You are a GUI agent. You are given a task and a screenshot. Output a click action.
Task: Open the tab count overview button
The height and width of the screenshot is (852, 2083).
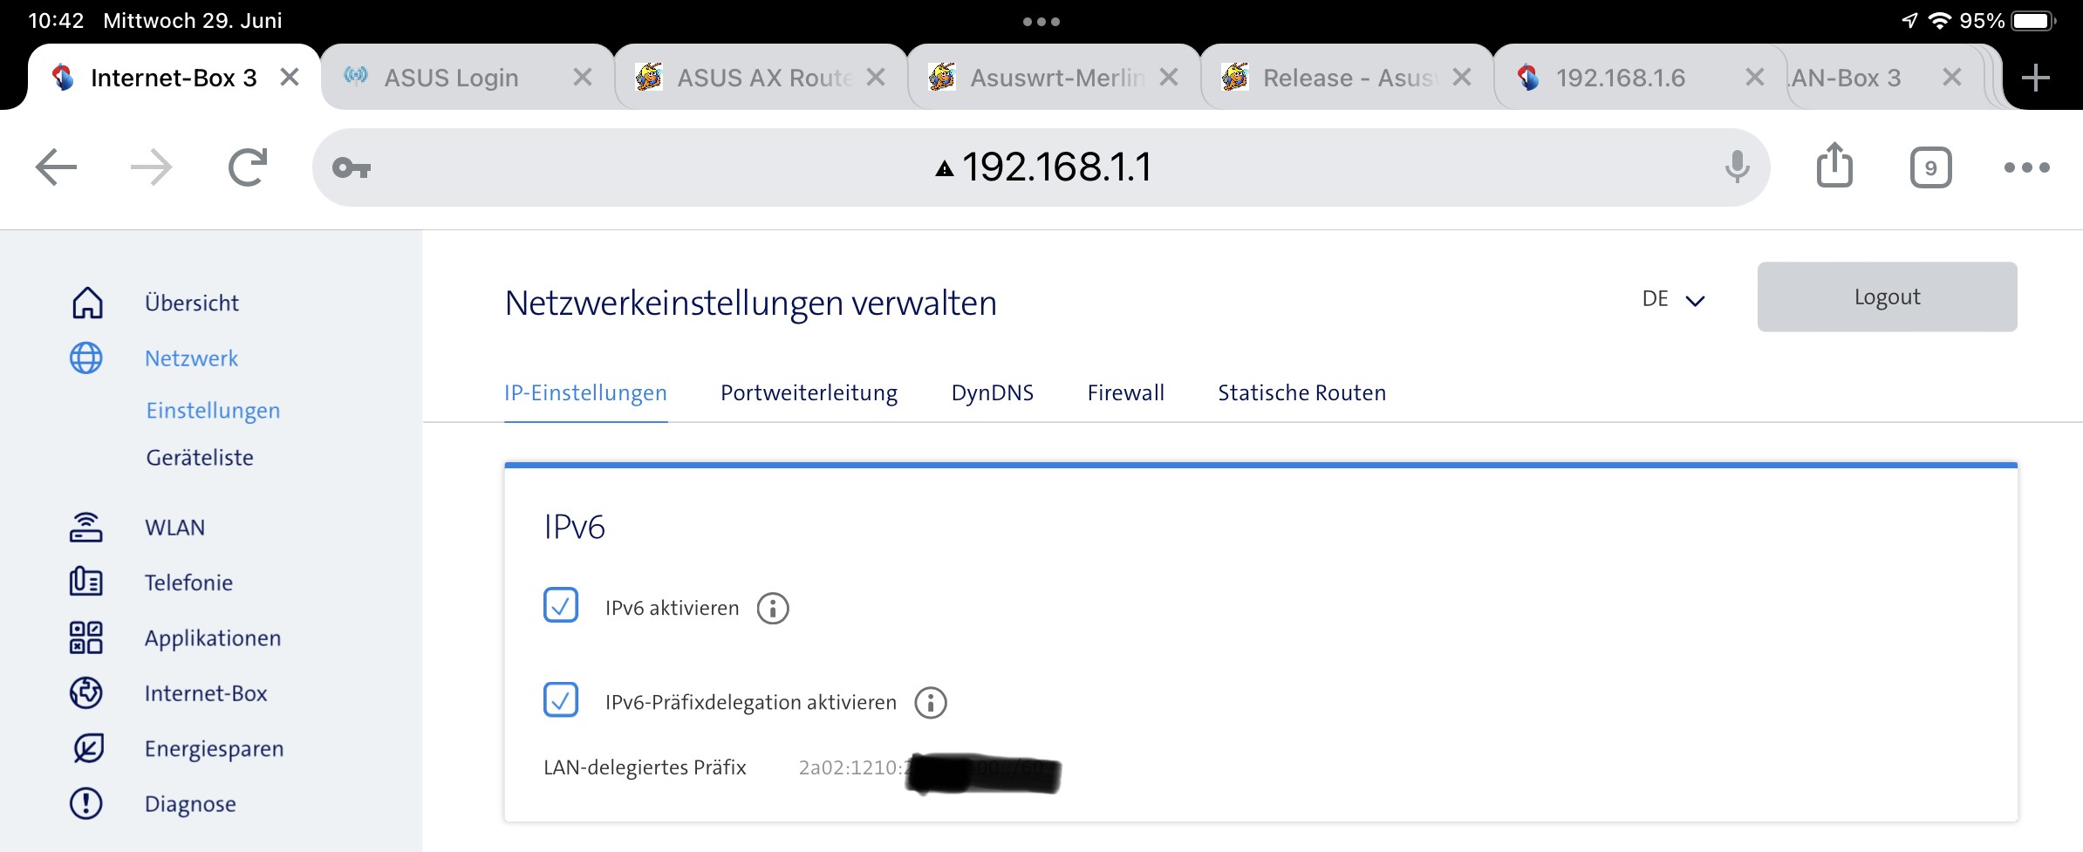click(x=1930, y=167)
